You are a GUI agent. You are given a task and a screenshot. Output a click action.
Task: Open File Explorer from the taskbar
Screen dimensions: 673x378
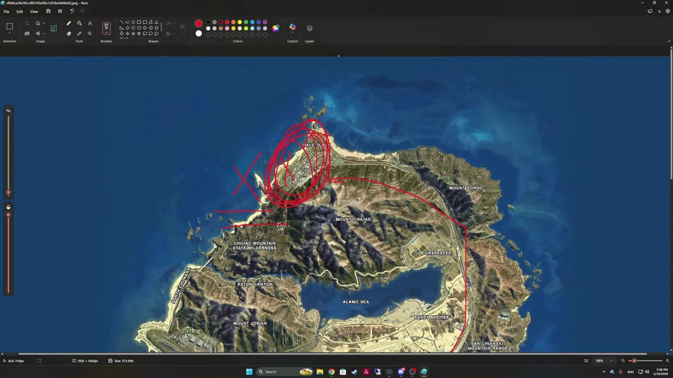[320, 372]
